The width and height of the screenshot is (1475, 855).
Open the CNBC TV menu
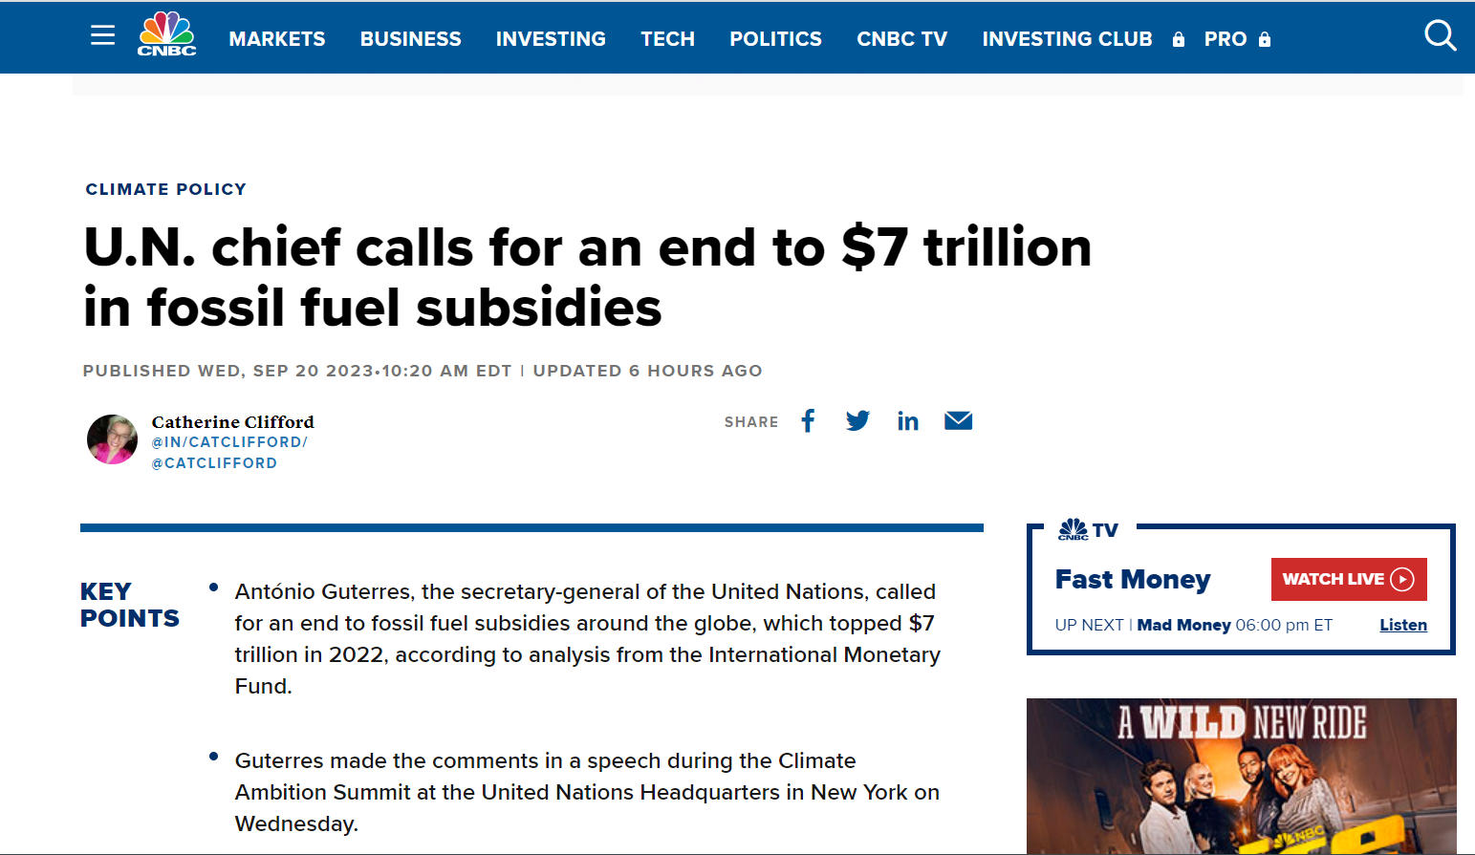click(x=902, y=39)
